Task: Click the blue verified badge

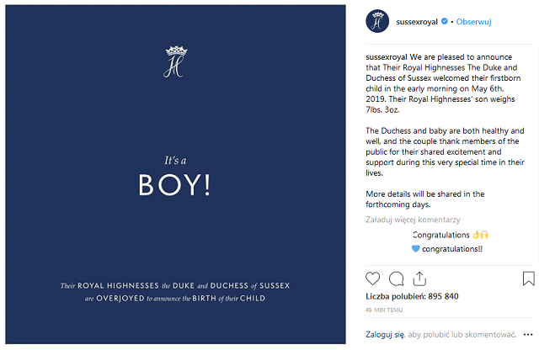Action: (x=445, y=21)
